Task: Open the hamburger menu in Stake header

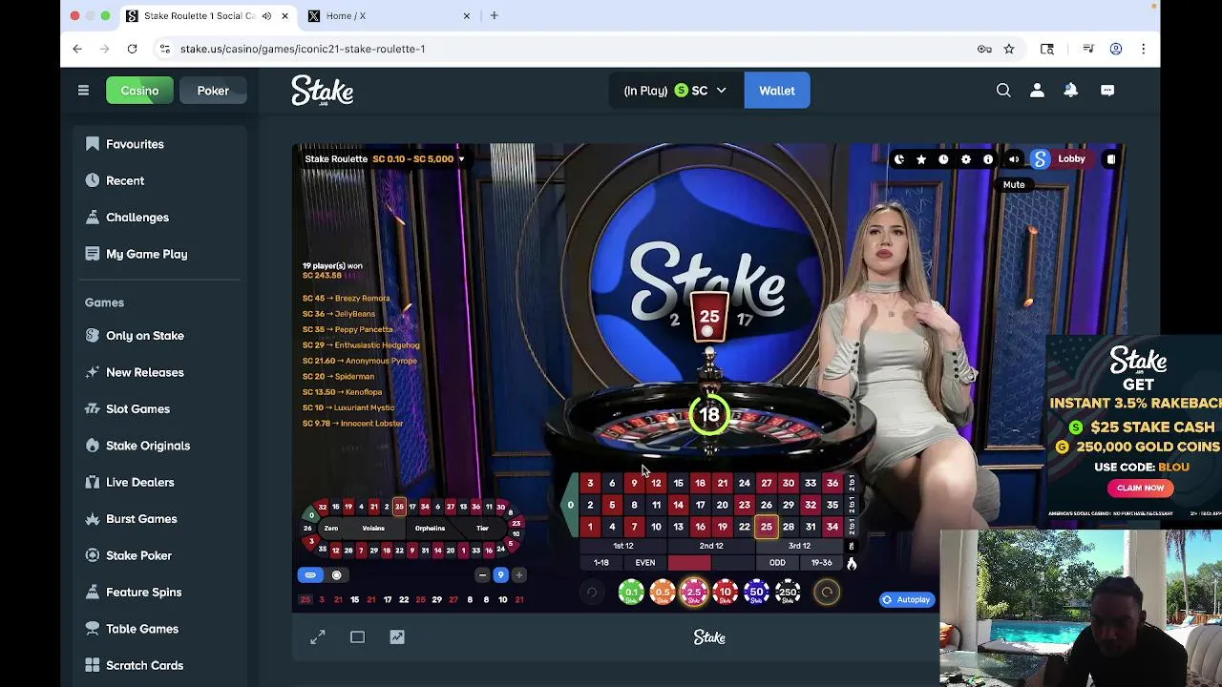Action: 83,91
